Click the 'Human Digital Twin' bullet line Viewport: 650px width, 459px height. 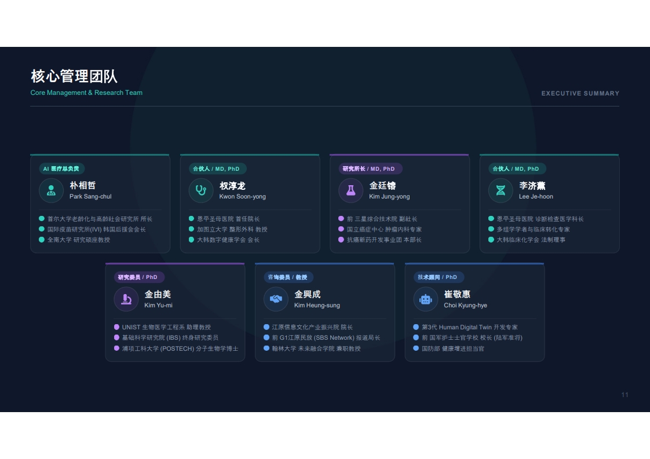[466, 327]
